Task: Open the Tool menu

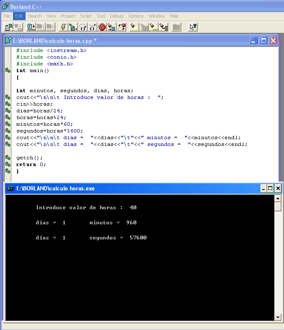Action: coord(101,16)
